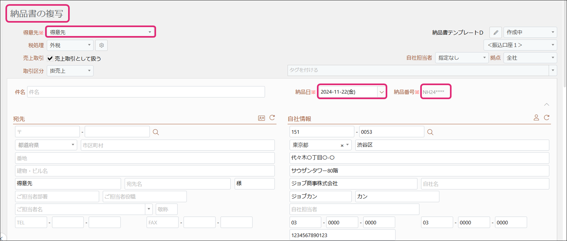Click the refresh icon in 宛先 section

coord(272,118)
